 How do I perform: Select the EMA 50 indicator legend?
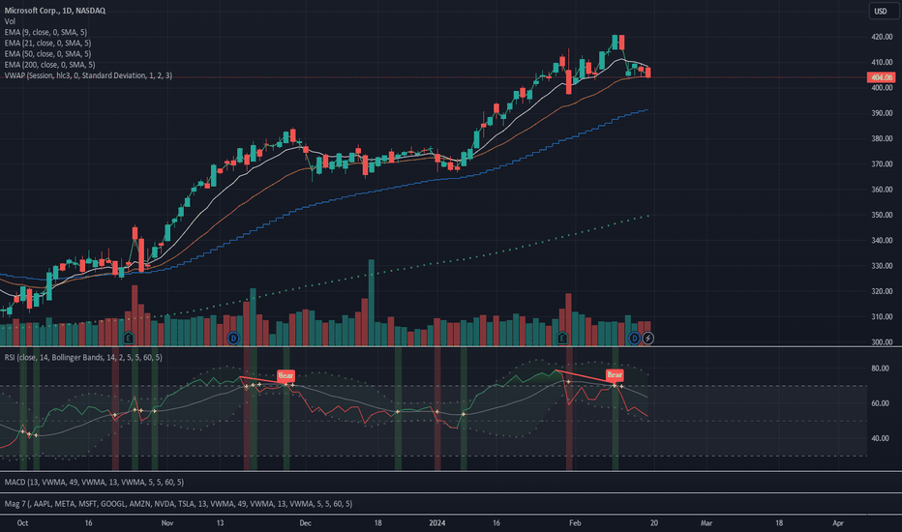click(x=47, y=54)
